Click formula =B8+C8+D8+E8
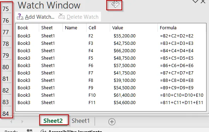Screen dimensions: 209x132 pos(177,80)
